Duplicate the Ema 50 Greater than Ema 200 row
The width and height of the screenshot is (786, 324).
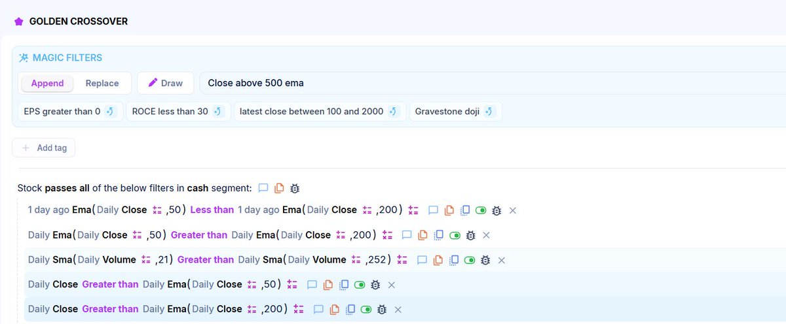pyautogui.click(x=438, y=235)
